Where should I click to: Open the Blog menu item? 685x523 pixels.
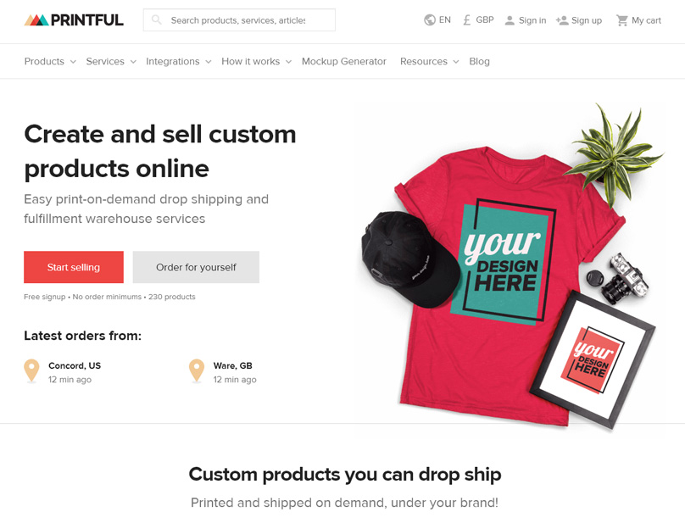point(479,62)
